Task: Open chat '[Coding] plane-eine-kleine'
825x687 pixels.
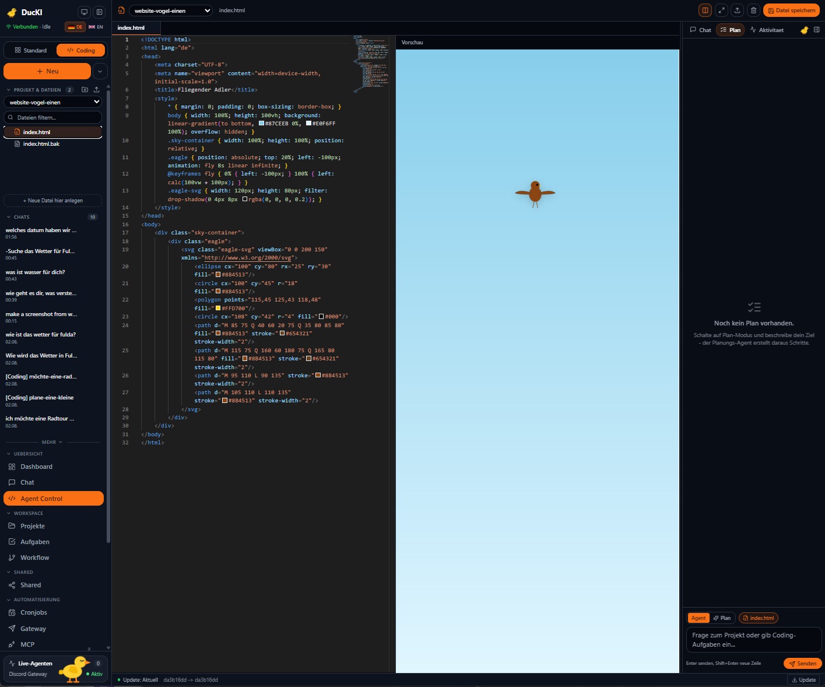Action: [x=52, y=401]
